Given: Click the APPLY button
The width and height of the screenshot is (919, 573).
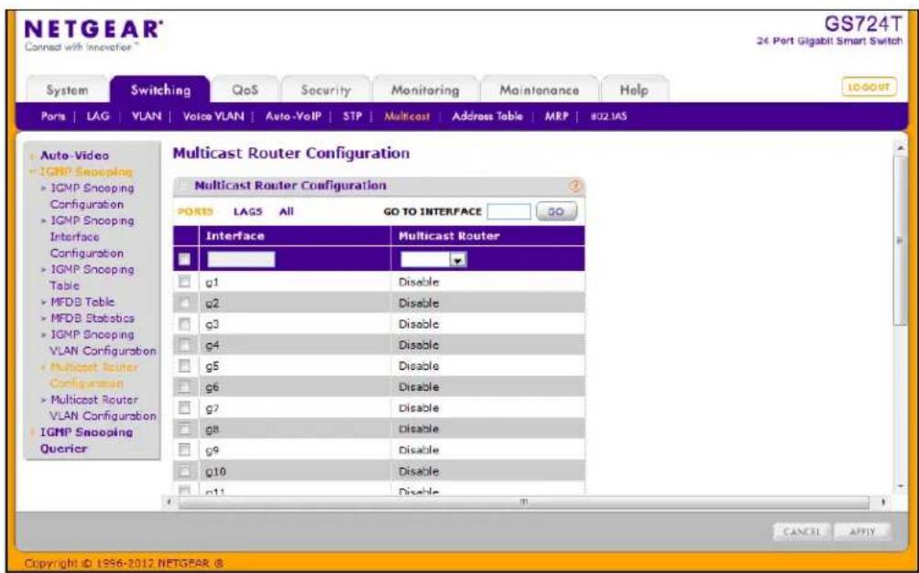Looking at the screenshot, I should pyautogui.click(x=863, y=532).
